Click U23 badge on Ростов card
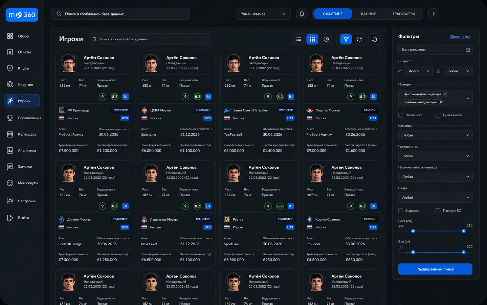This screenshot has height=305, width=487. pos(290,227)
